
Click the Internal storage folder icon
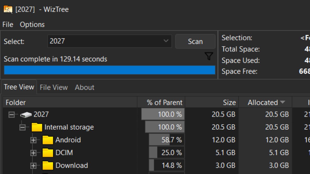click(37, 127)
